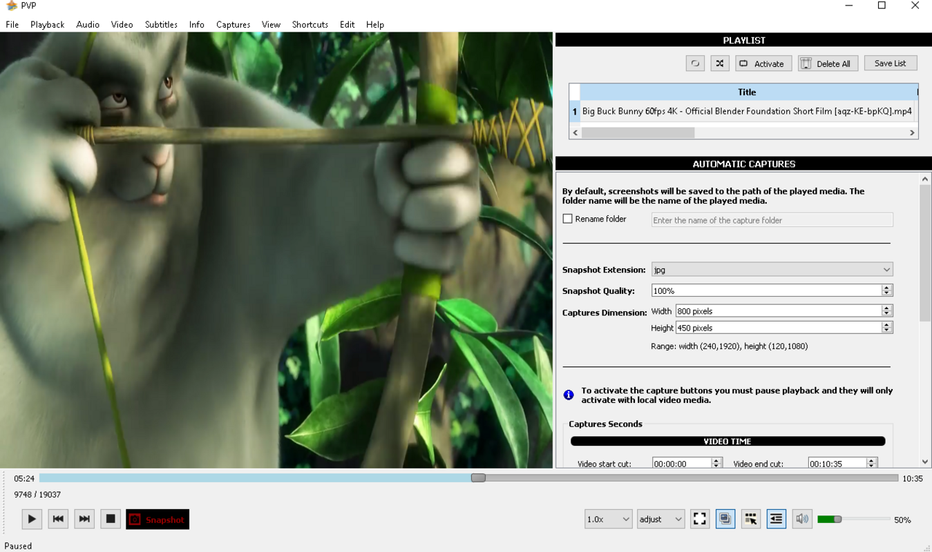The height and width of the screenshot is (552, 932).
Task: Click the volume slider handle
Action: [x=837, y=519]
